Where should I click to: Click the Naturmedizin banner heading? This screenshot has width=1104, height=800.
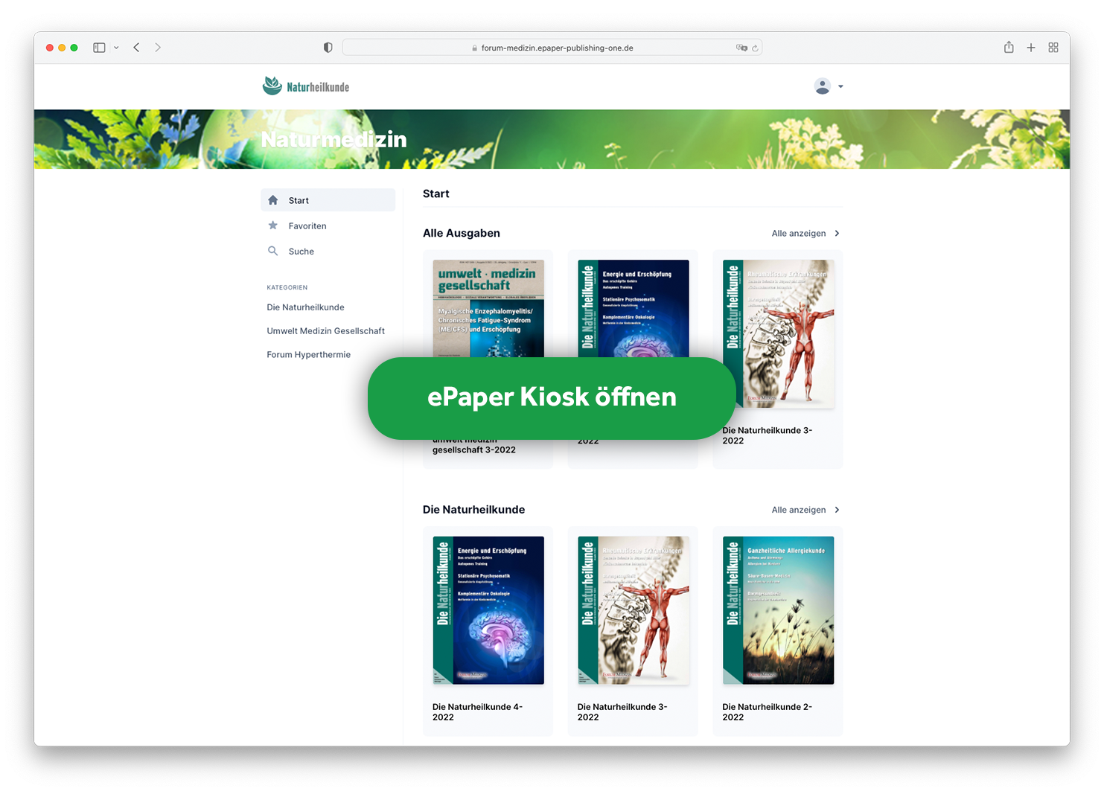point(334,140)
